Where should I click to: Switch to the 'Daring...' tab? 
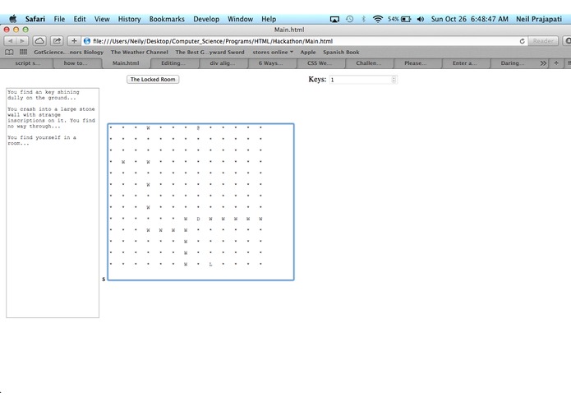point(513,63)
